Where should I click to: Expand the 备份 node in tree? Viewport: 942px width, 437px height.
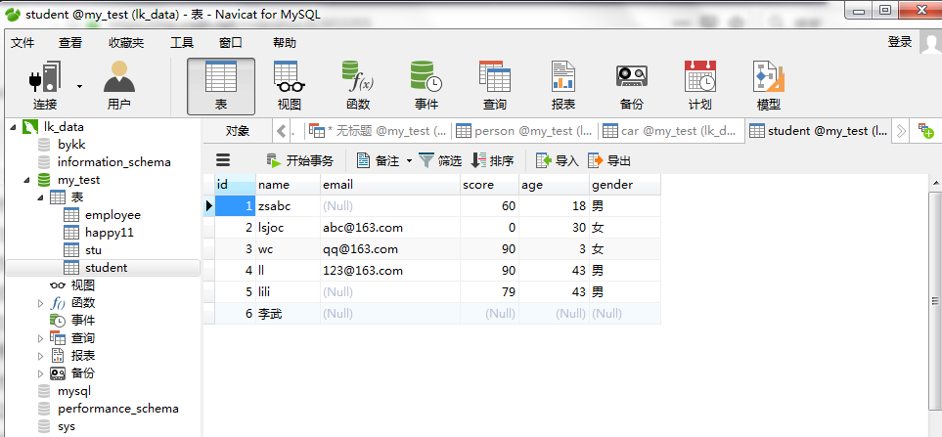40,373
